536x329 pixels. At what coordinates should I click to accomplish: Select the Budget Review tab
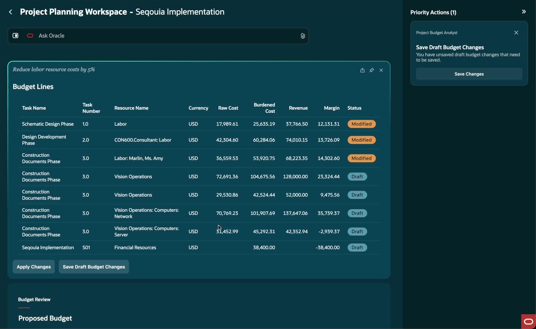[34, 299]
